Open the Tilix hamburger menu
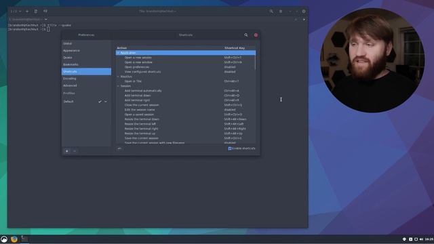Viewport: 434px width, 244px height. coord(281,12)
